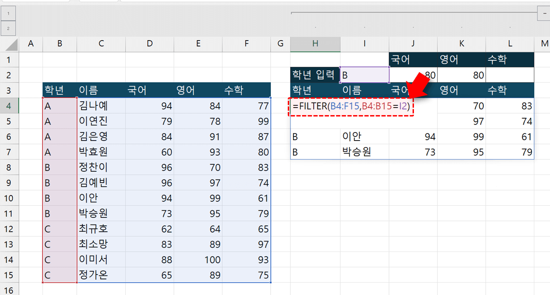Viewport: 550px width, 295px height.
Task: Select row 1 header
Action: tap(9, 60)
